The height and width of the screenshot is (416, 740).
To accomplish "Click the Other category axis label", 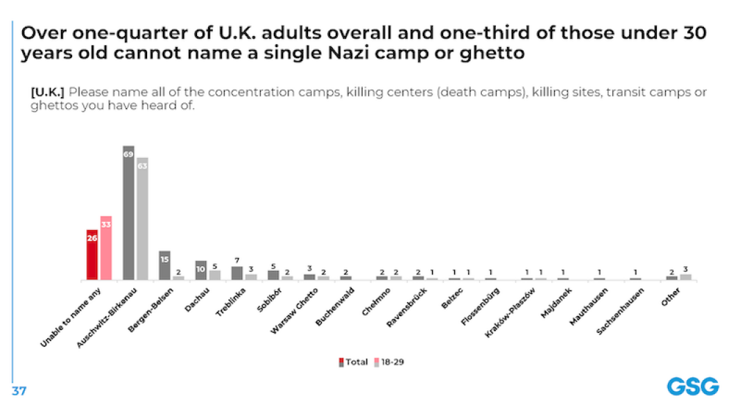I will 671,297.
